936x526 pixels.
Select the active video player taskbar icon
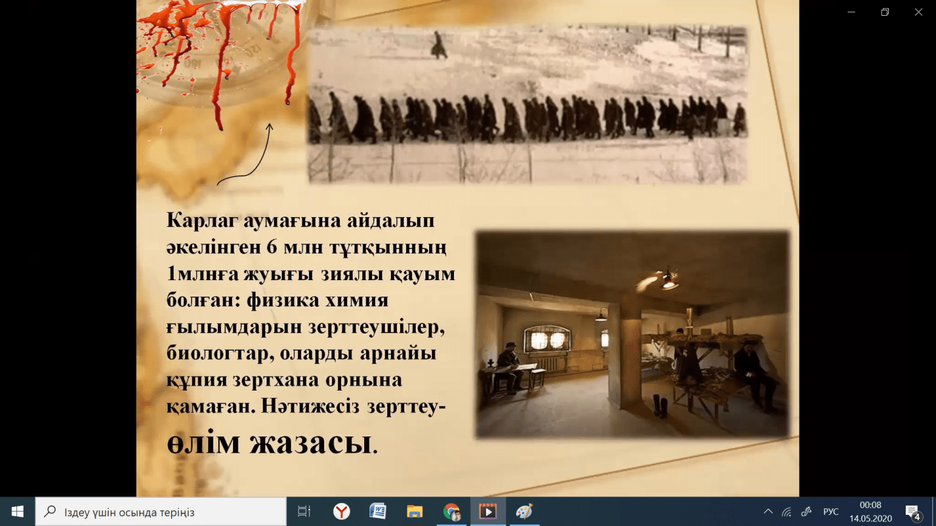pyautogui.click(x=488, y=512)
